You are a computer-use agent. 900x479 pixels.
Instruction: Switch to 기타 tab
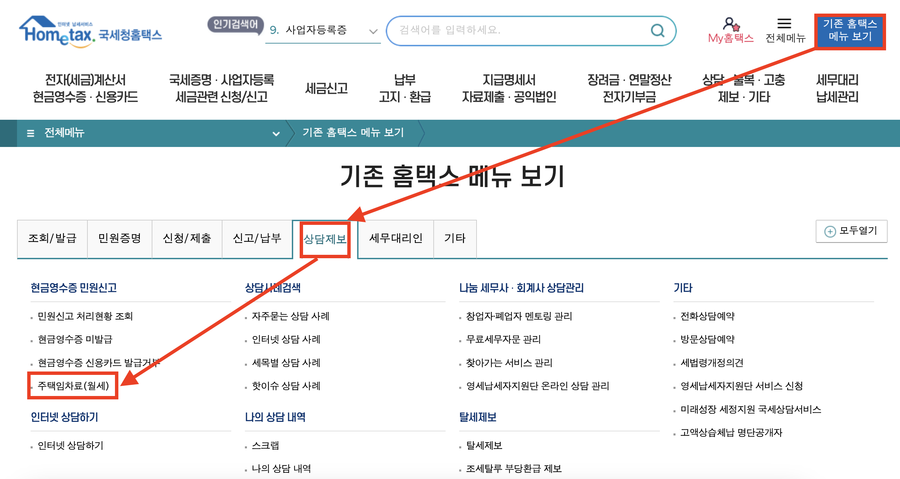[x=455, y=238]
